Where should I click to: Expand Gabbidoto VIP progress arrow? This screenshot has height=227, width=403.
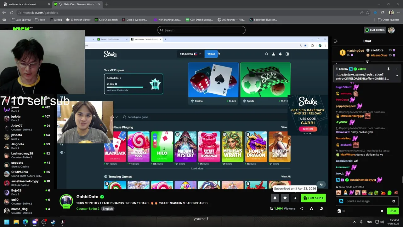point(120,78)
